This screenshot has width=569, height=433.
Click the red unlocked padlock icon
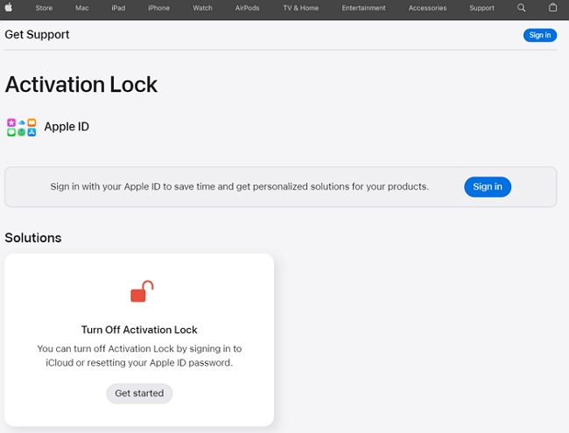pos(142,291)
